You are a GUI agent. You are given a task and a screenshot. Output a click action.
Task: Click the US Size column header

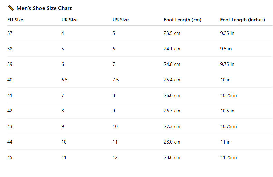click(x=121, y=20)
